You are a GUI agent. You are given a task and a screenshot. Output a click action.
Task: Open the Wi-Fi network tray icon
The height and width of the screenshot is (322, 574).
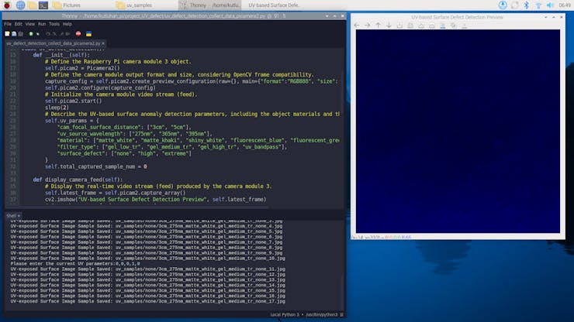pos(538,5)
